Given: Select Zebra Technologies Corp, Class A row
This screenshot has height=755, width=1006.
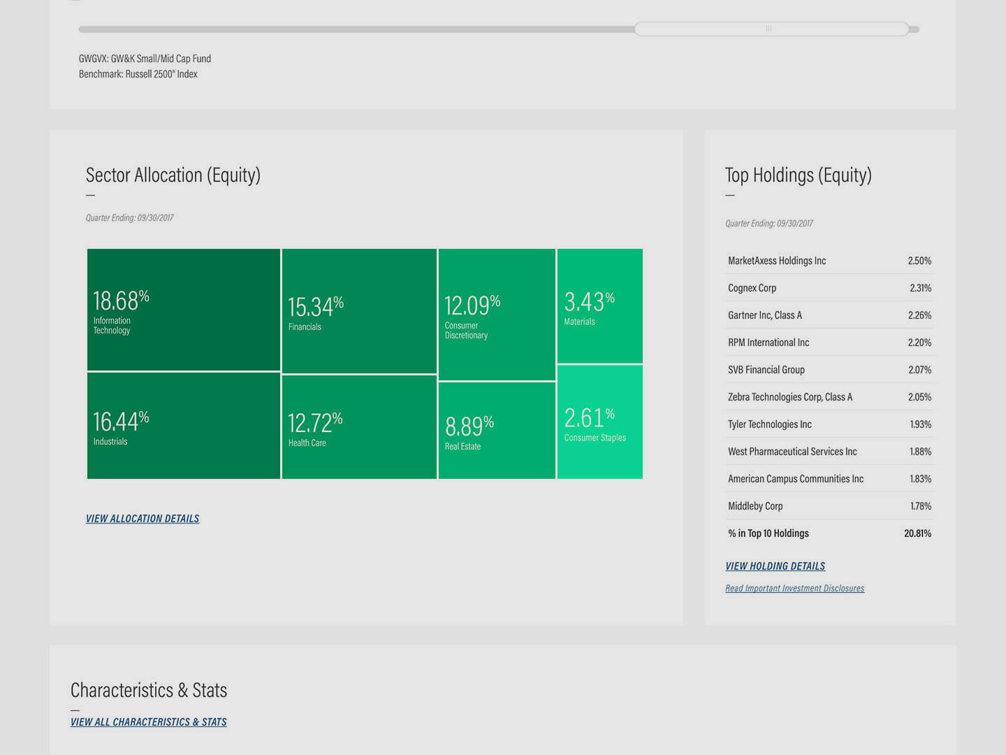Looking at the screenshot, I should pyautogui.click(x=829, y=397).
